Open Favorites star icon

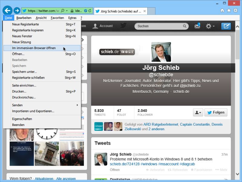tap(229, 10)
